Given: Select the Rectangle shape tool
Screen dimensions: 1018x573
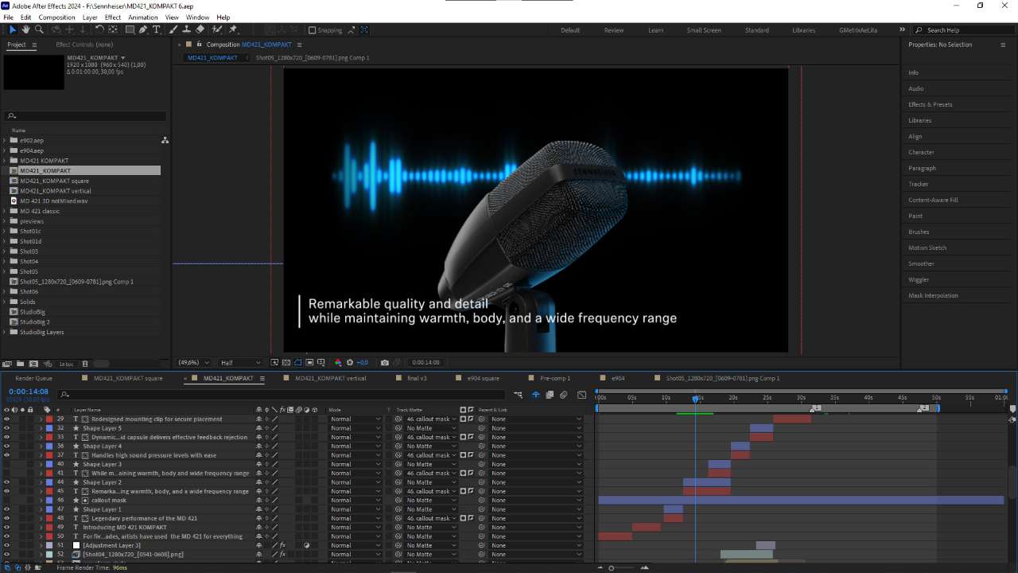Looking at the screenshot, I should 130,30.
